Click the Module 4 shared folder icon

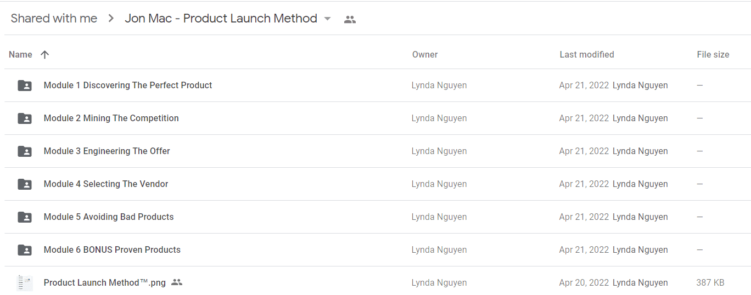pos(25,184)
